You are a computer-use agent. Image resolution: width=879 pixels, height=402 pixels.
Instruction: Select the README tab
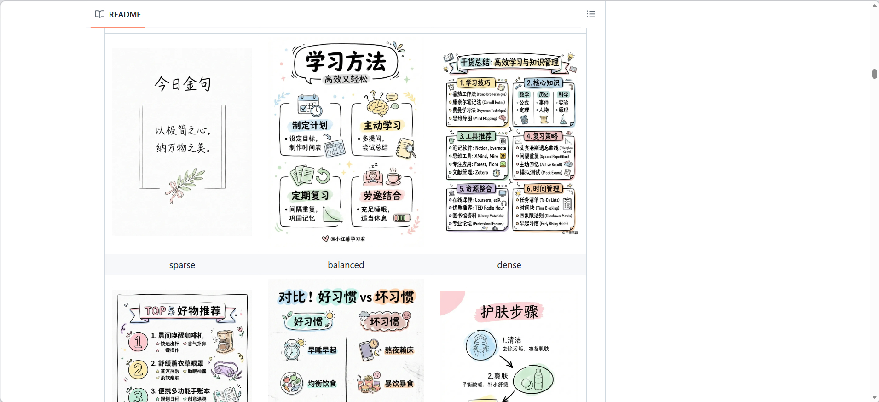click(118, 15)
